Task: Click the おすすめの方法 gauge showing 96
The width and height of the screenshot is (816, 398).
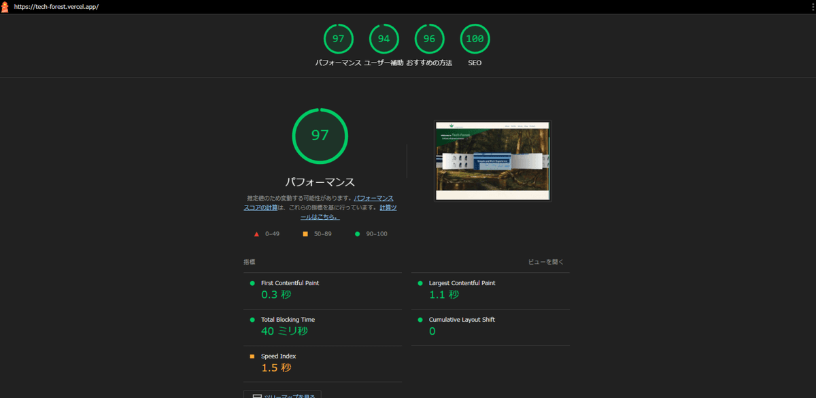Action: coord(429,39)
